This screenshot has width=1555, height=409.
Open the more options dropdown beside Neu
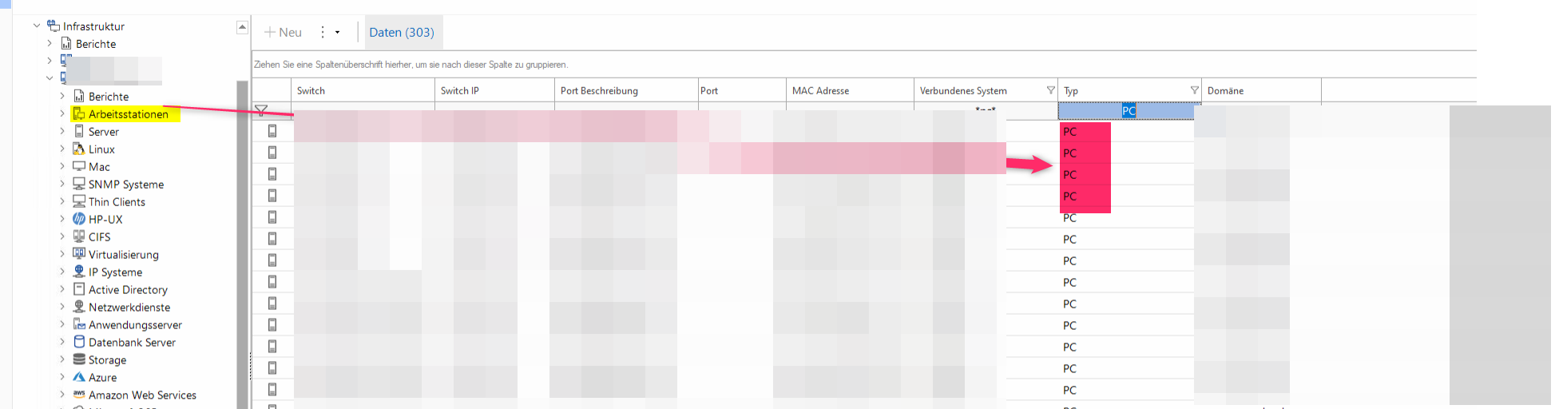coord(337,33)
